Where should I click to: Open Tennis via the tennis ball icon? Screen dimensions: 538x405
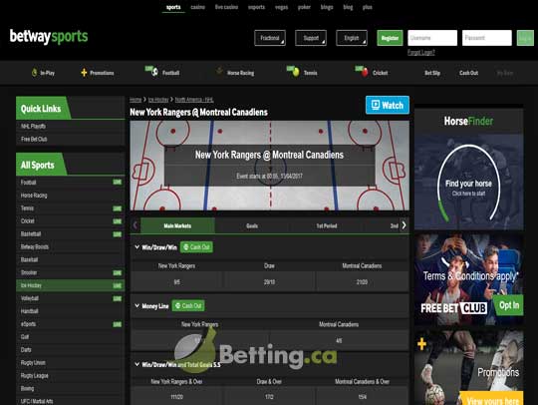click(296, 72)
